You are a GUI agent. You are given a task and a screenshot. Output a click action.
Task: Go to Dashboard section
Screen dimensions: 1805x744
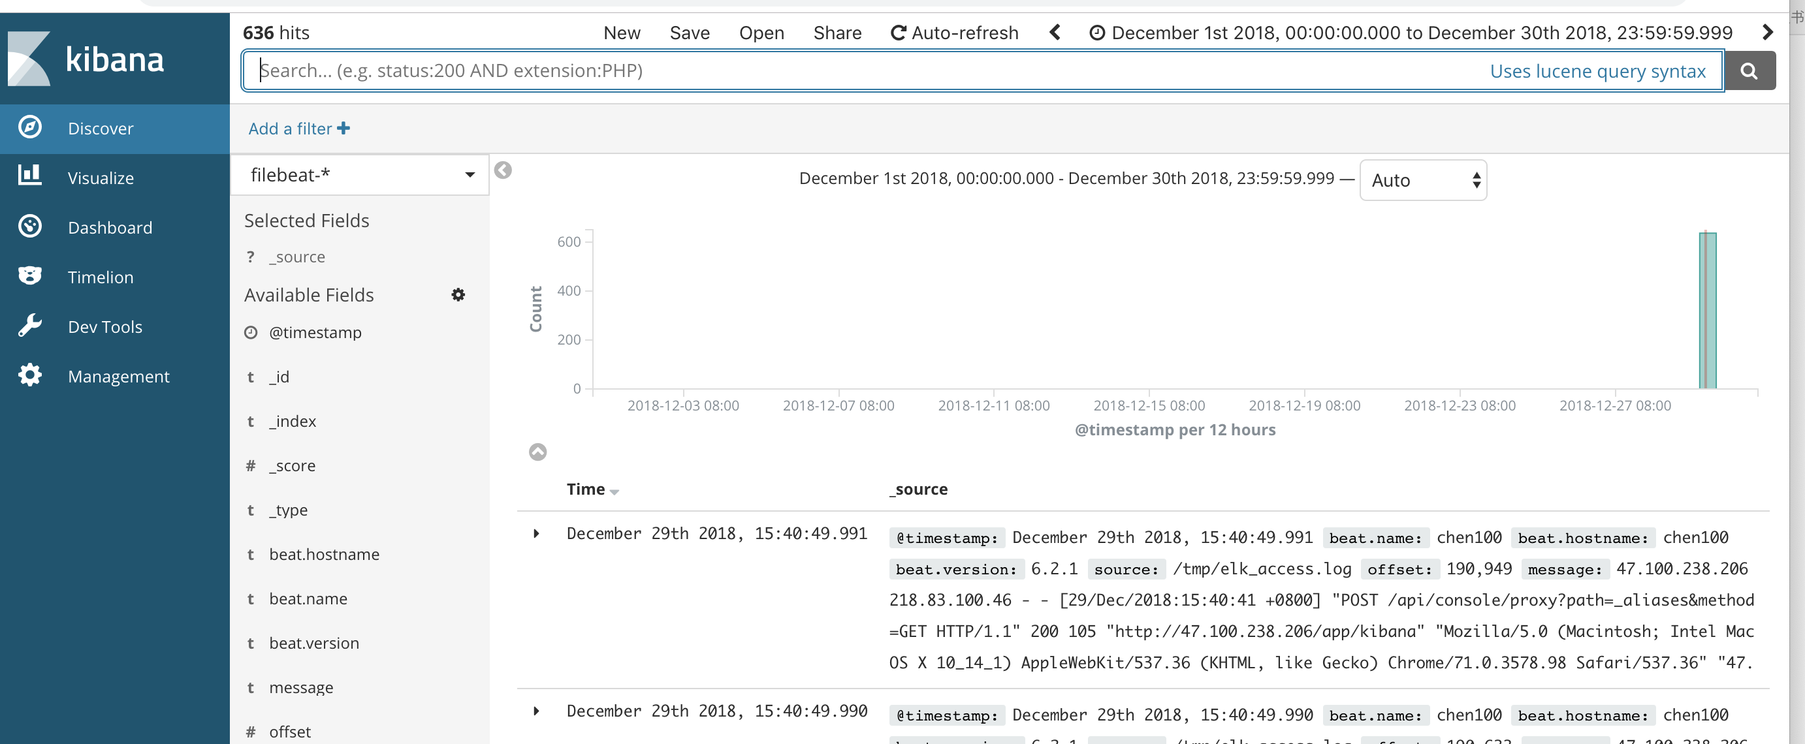coord(109,228)
